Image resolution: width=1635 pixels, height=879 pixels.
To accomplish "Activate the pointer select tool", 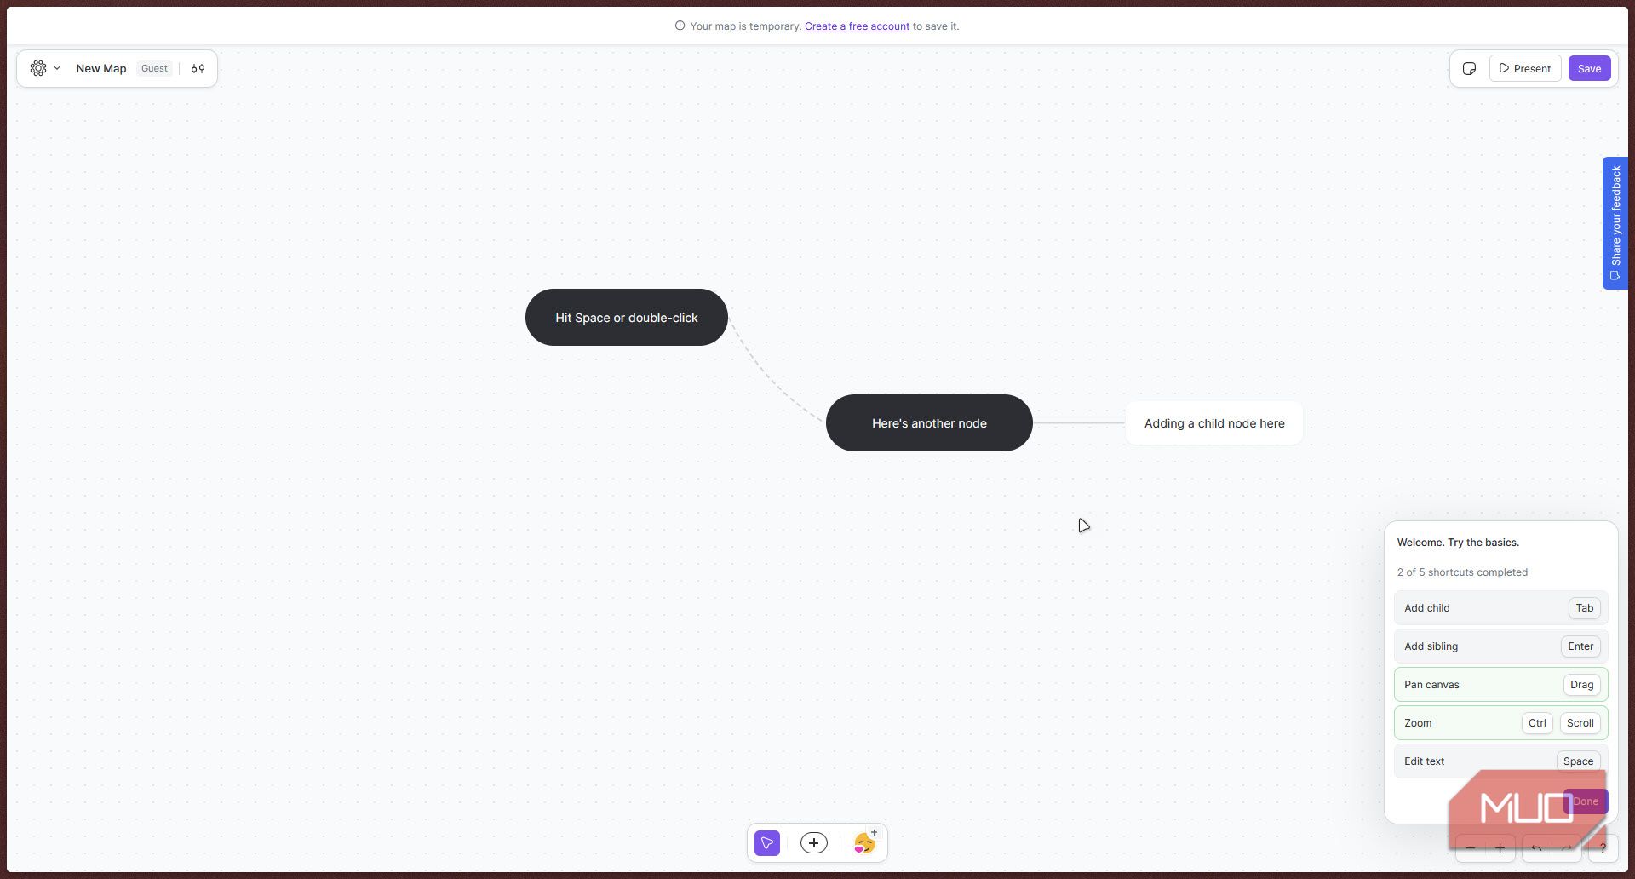I will pyautogui.click(x=767, y=842).
